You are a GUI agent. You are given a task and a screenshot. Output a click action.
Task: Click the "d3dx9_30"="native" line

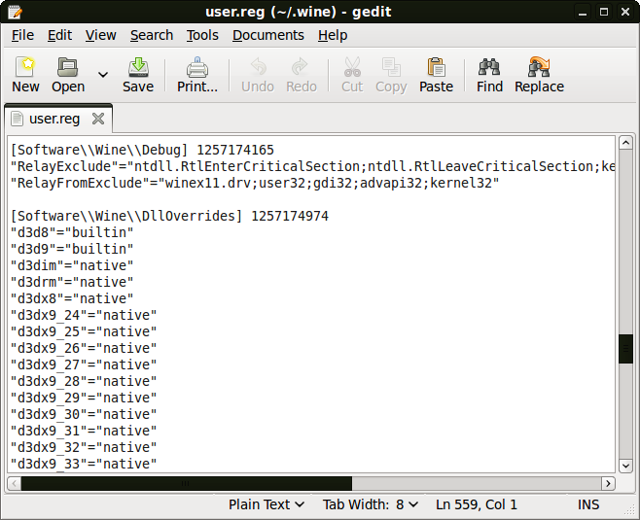point(84,414)
